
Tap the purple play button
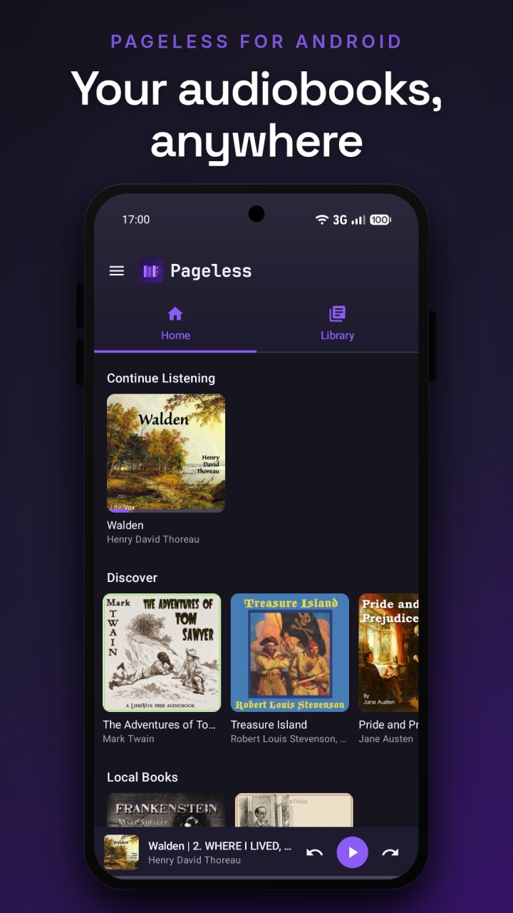(x=352, y=852)
